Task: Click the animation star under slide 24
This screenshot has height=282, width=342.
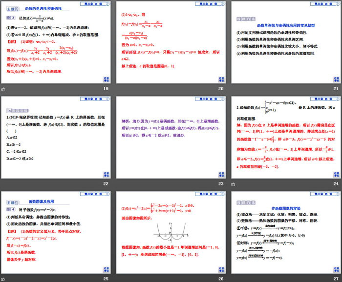Action: click(x=233, y=183)
